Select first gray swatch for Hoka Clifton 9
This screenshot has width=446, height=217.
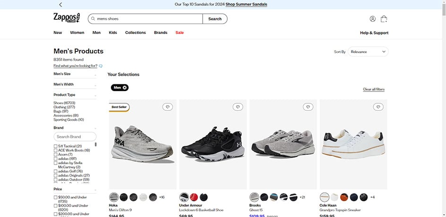point(114,197)
